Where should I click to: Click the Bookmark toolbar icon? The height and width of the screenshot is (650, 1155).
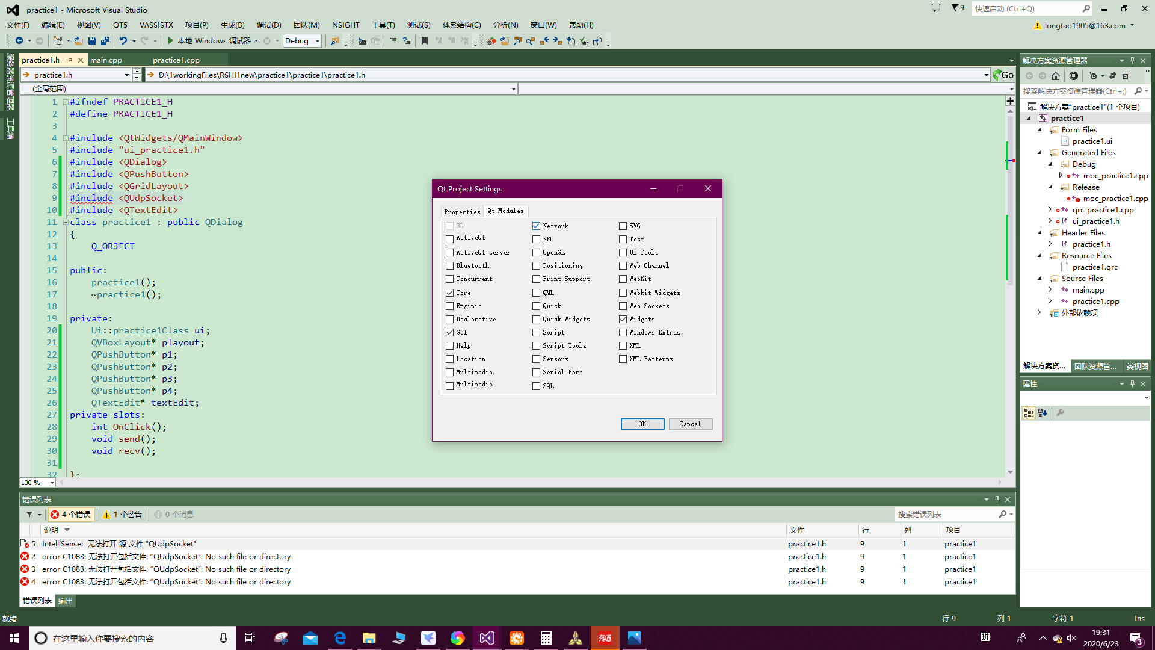(425, 41)
